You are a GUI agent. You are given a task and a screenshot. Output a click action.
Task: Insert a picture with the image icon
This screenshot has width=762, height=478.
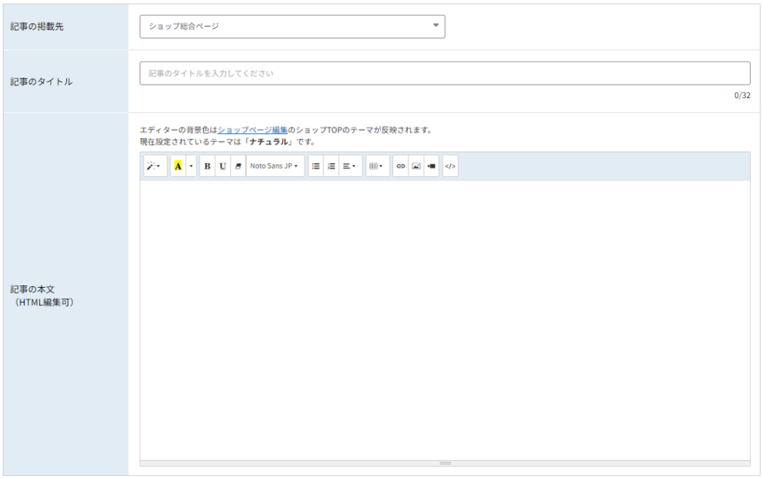416,166
